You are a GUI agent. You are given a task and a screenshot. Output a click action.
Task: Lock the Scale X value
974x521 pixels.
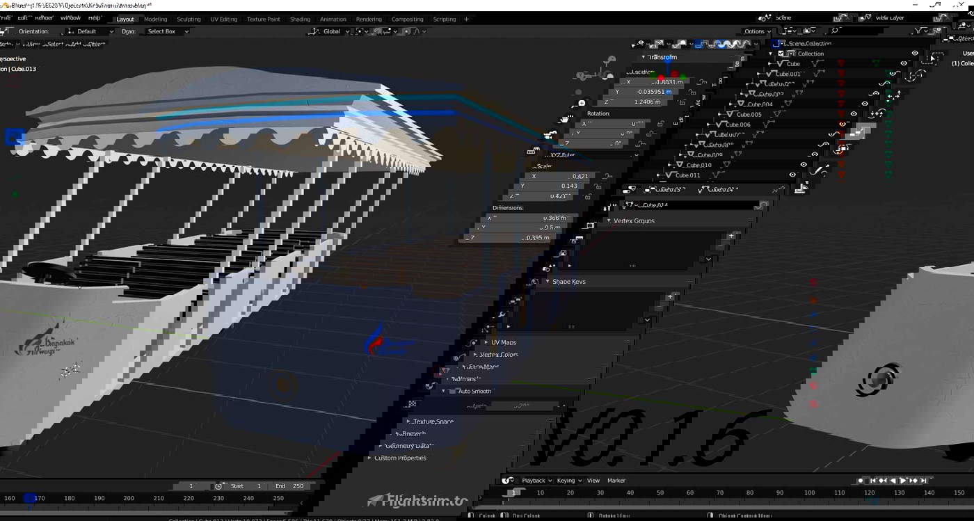pyautogui.click(x=607, y=176)
